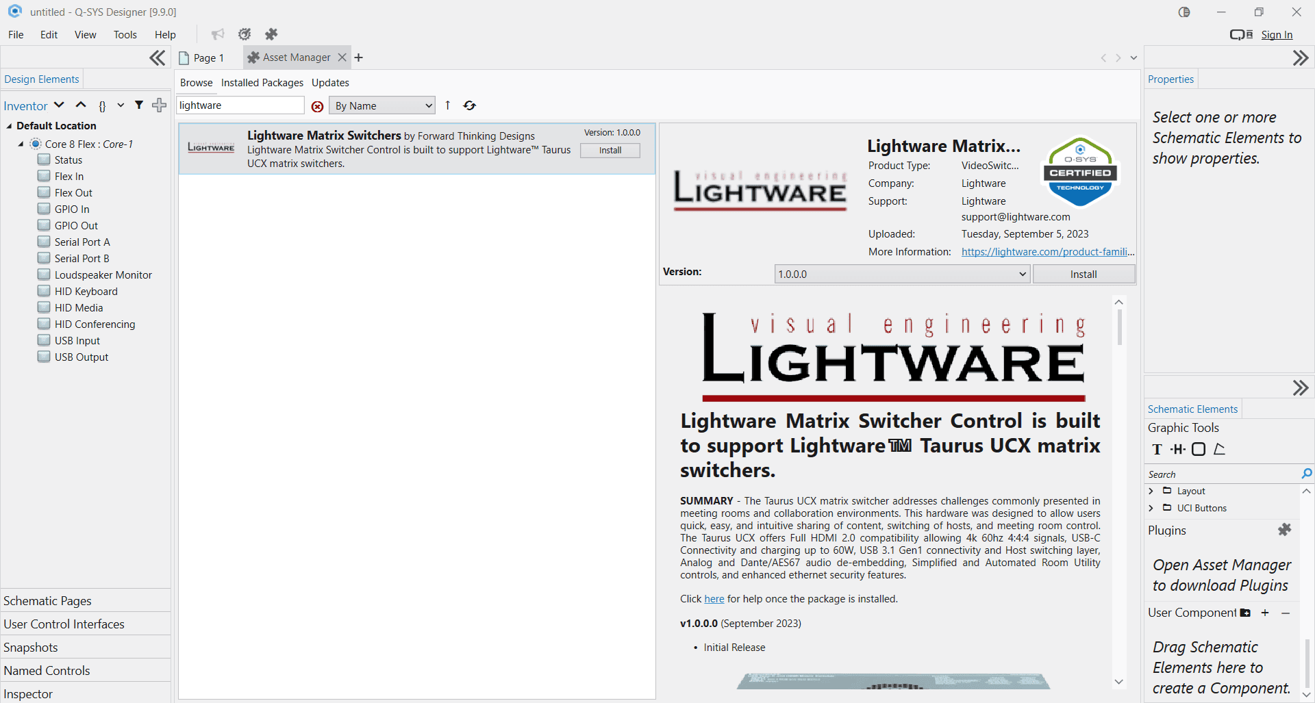Click the description pane scrollbar thumb
Viewport: 1315px width, 703px height.
point(1119,327)
